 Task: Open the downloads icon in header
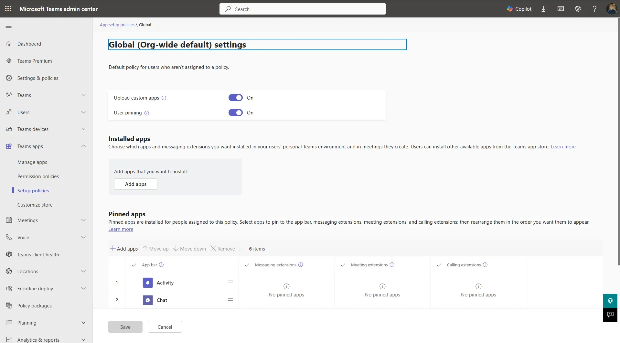[x=543, y=9]
